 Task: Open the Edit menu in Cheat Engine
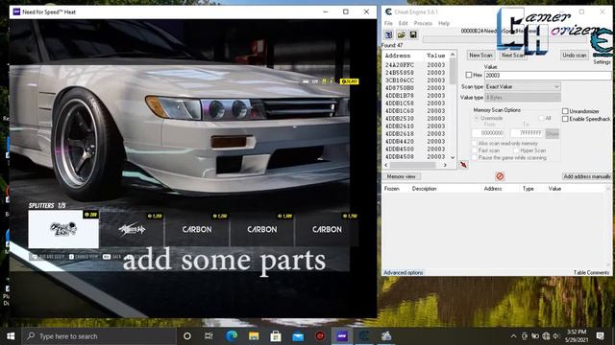coord(404,23)
